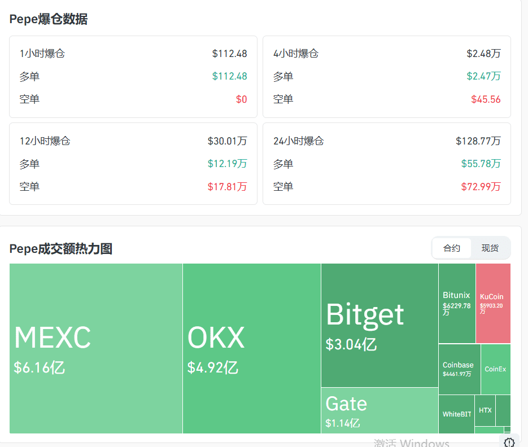Click the Pepe爆仓数据 heading
This screenshot has width=528, height=447.
click(49, 19)
